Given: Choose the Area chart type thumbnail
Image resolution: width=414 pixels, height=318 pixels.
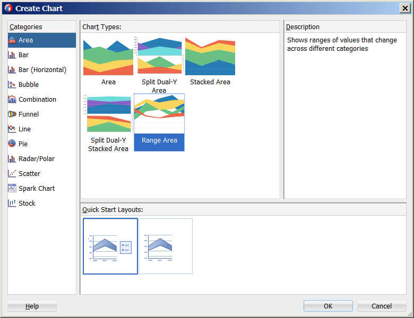Looking at the screenshot, I should click(x=108, y=56).
